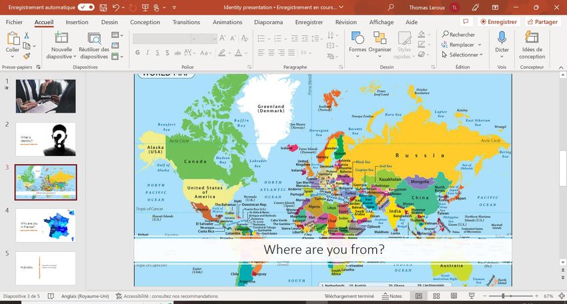Viewport: 567px width, 304px height.
Task: Click the Partager button
Action: click(x=542, y=22)
